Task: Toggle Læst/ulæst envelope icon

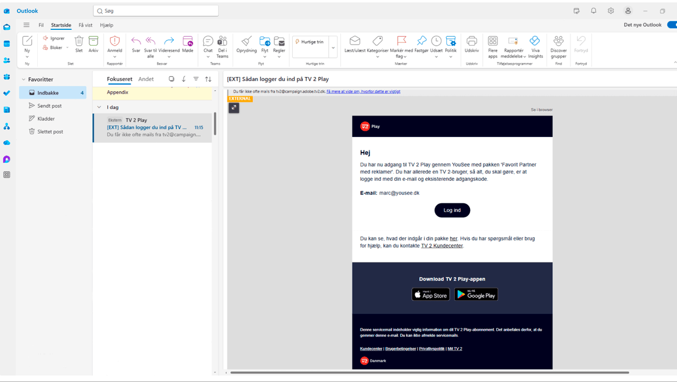Action: pyautogui.click(x=355, y=42)
